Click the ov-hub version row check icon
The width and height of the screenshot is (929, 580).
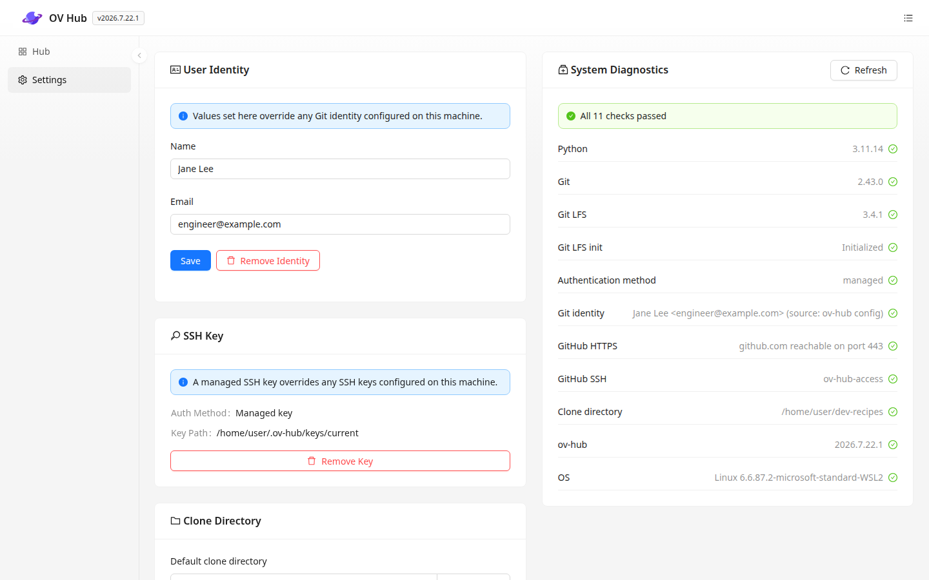tap(893, 445)
